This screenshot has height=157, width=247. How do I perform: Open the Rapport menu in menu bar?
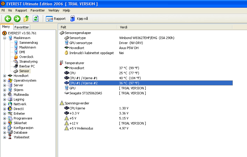[21, 10]
